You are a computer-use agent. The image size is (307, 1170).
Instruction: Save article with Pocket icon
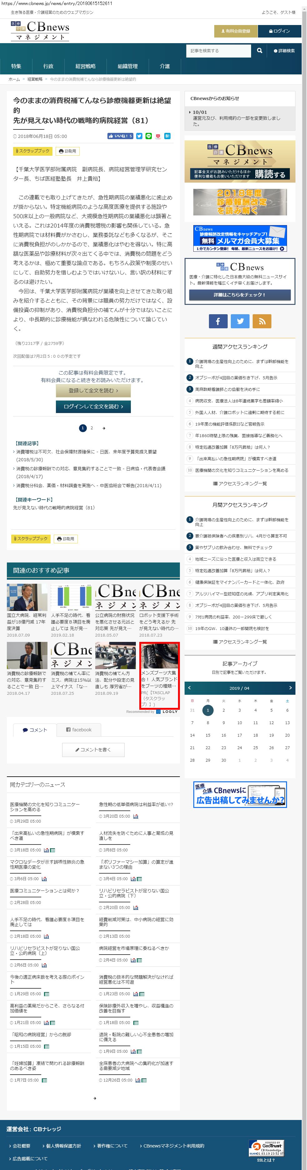point(158,136)
